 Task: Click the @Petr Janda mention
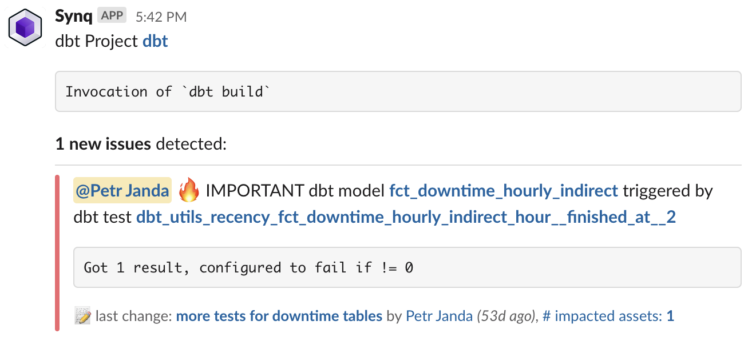[122, 190]
